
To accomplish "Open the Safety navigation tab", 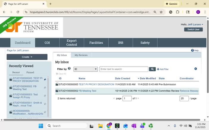I will (x=145, y=43).
